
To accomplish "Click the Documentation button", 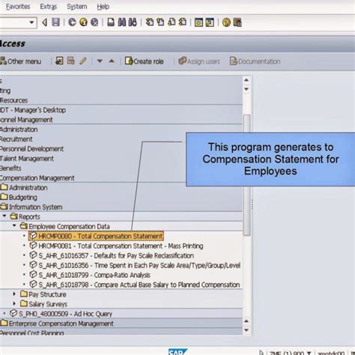I will 255,61.
